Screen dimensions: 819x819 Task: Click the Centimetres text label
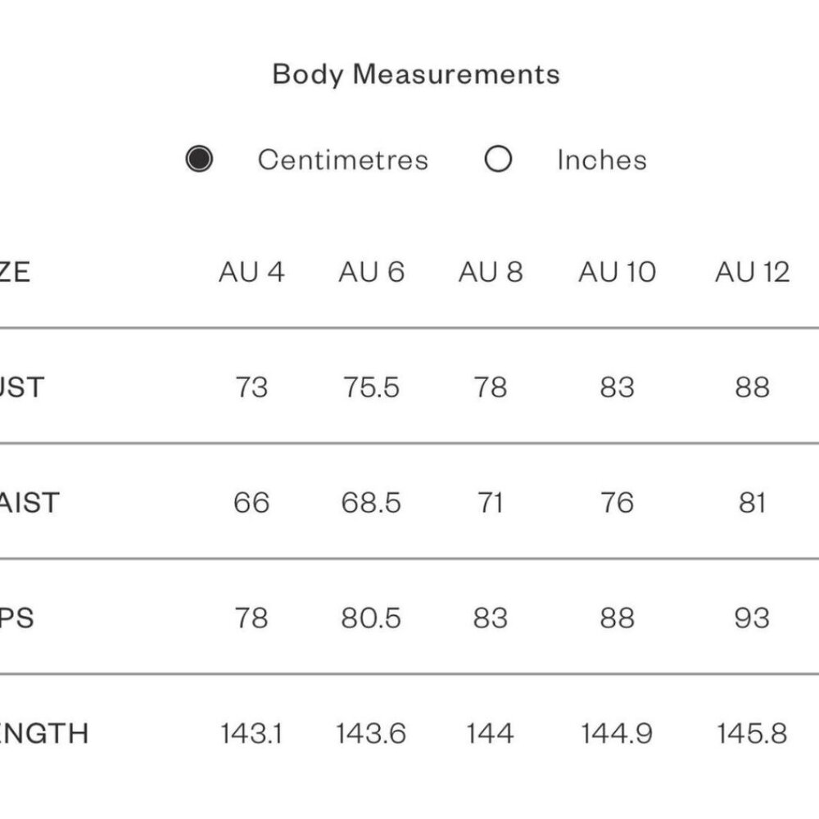[x=342, y=160]
